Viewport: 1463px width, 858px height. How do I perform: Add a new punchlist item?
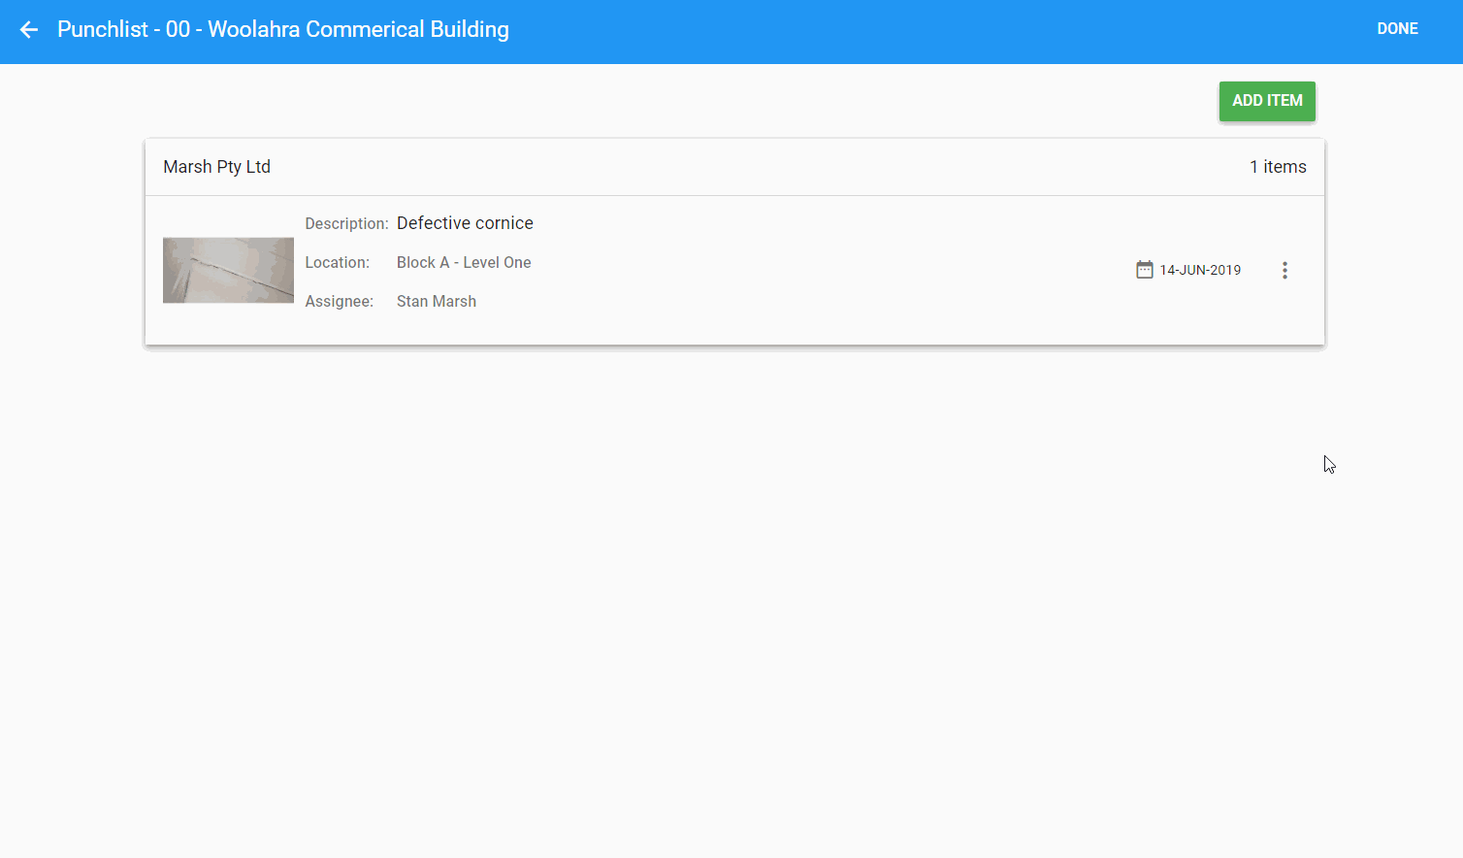[1267, 101]
